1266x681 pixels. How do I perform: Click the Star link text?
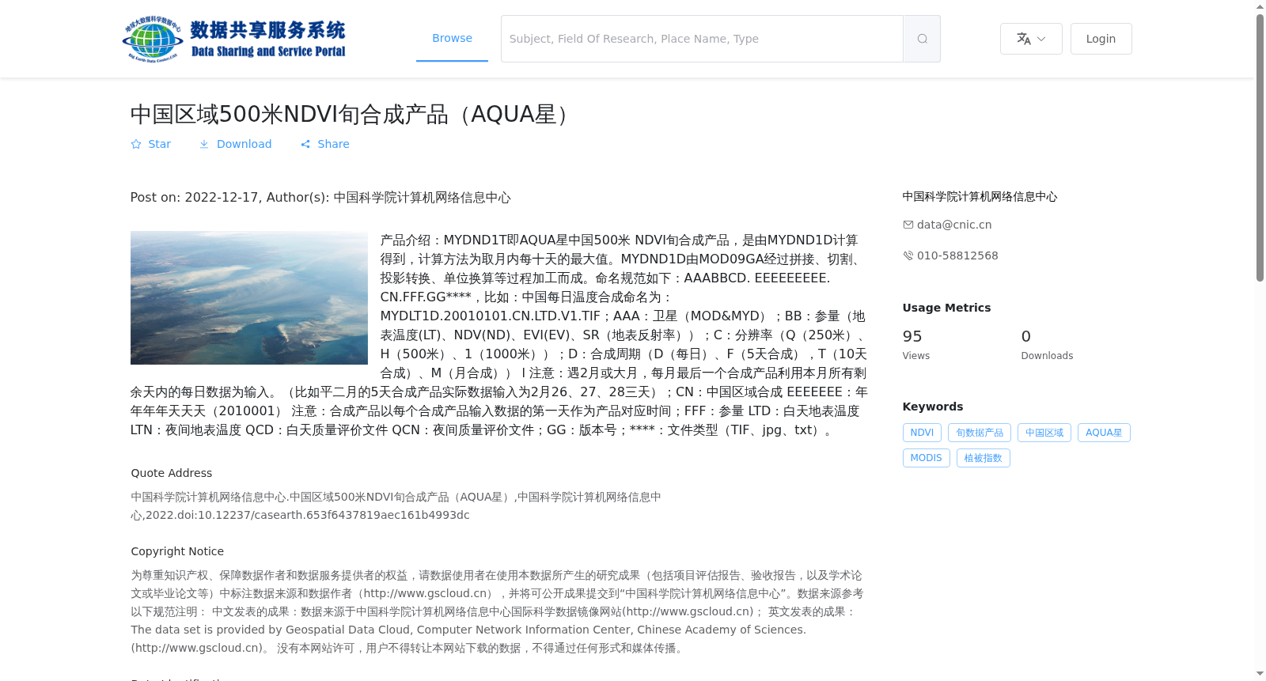coord(160,144)
